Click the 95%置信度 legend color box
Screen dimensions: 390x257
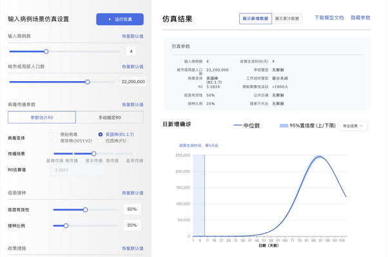point(284,126)
